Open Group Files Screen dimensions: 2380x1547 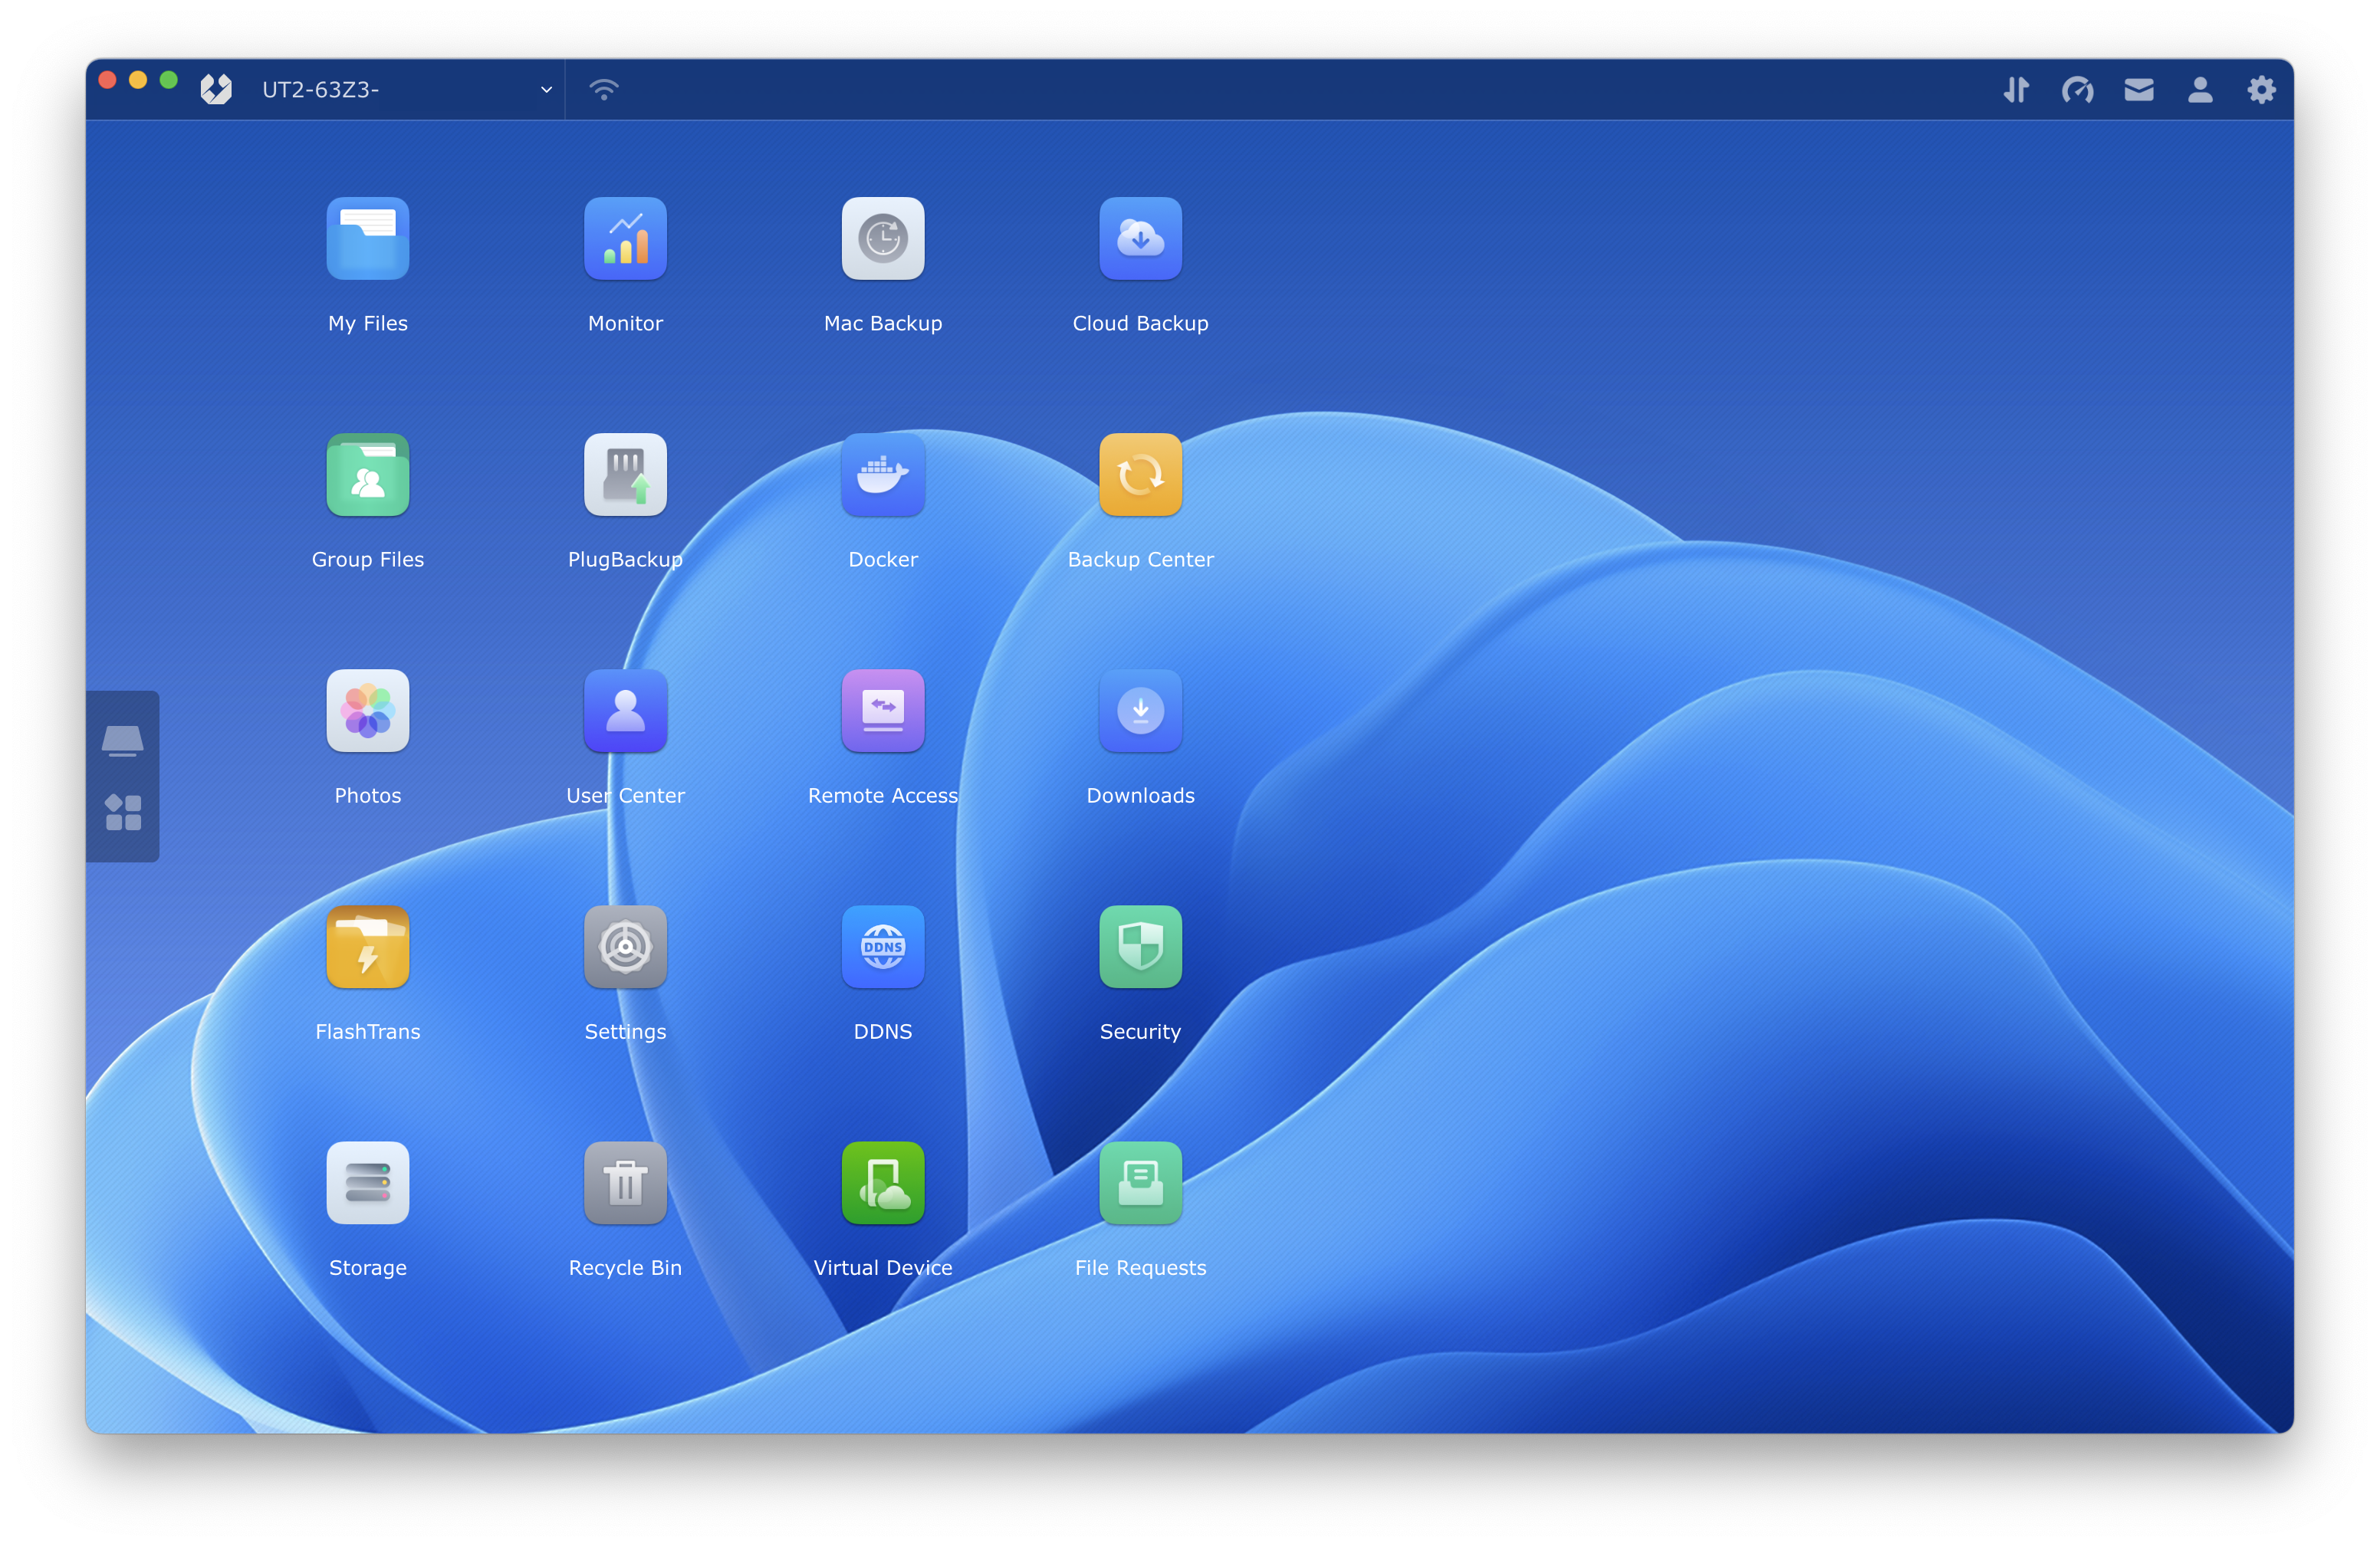tap(367, 475)
